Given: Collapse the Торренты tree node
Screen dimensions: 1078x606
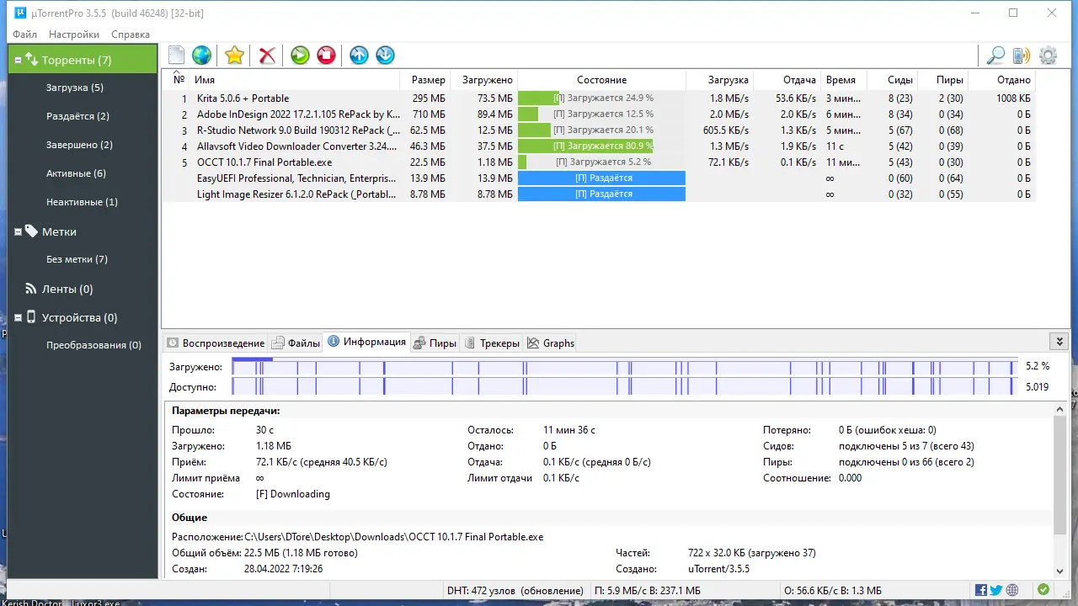Looking at the screenshot, I should point(19,60).
